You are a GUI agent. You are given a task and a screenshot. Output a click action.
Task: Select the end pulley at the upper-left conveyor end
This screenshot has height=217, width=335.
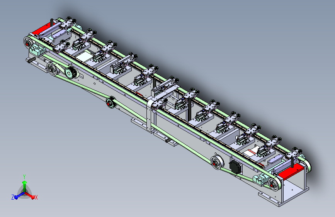(29, 43)
